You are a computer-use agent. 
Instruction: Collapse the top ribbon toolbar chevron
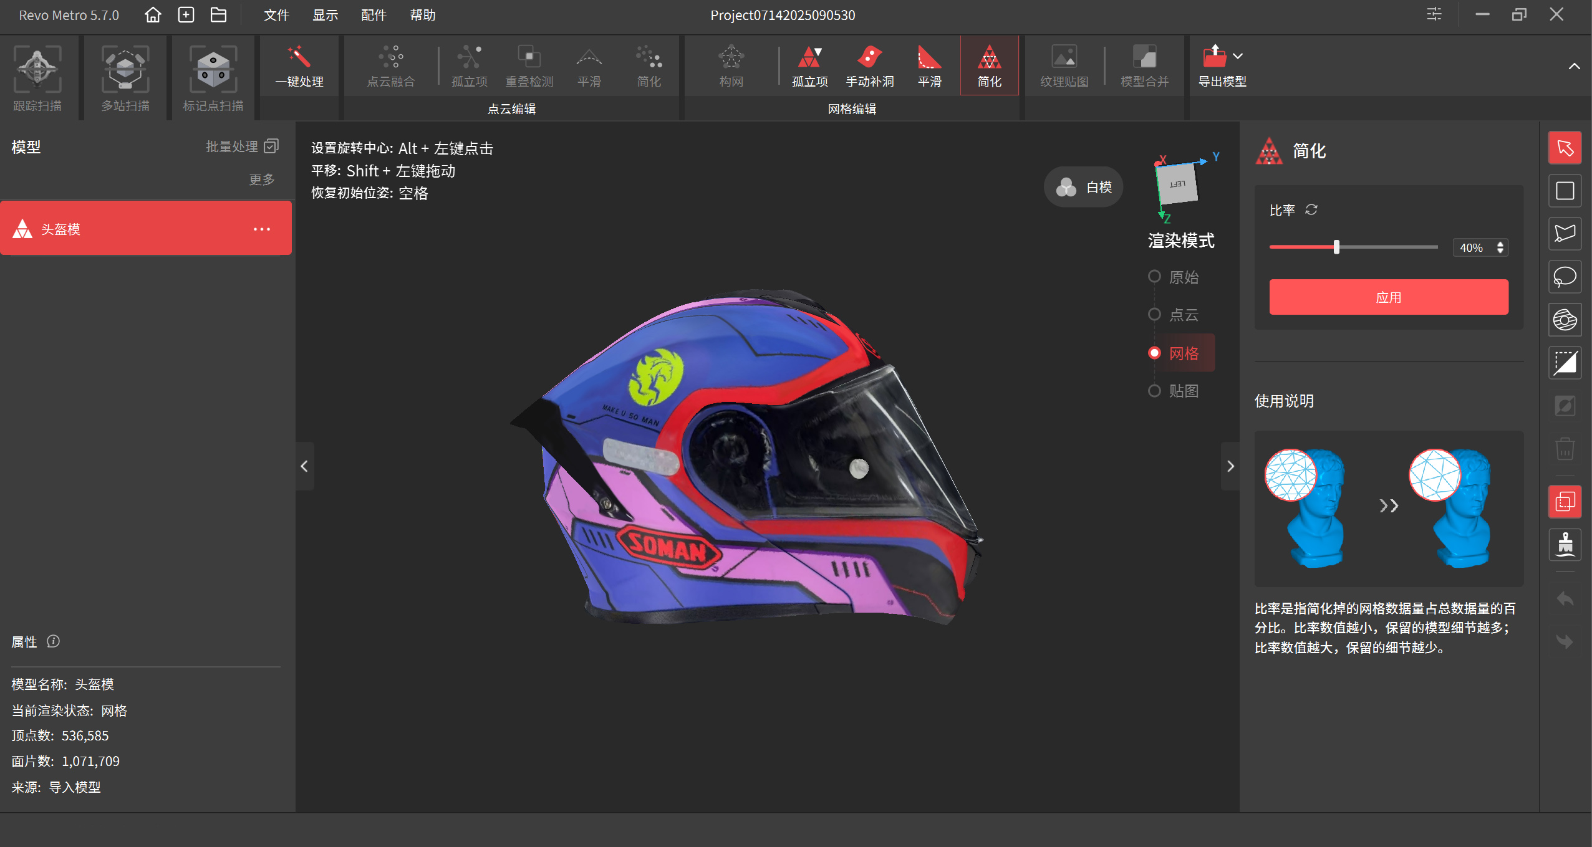(1574, 66)
